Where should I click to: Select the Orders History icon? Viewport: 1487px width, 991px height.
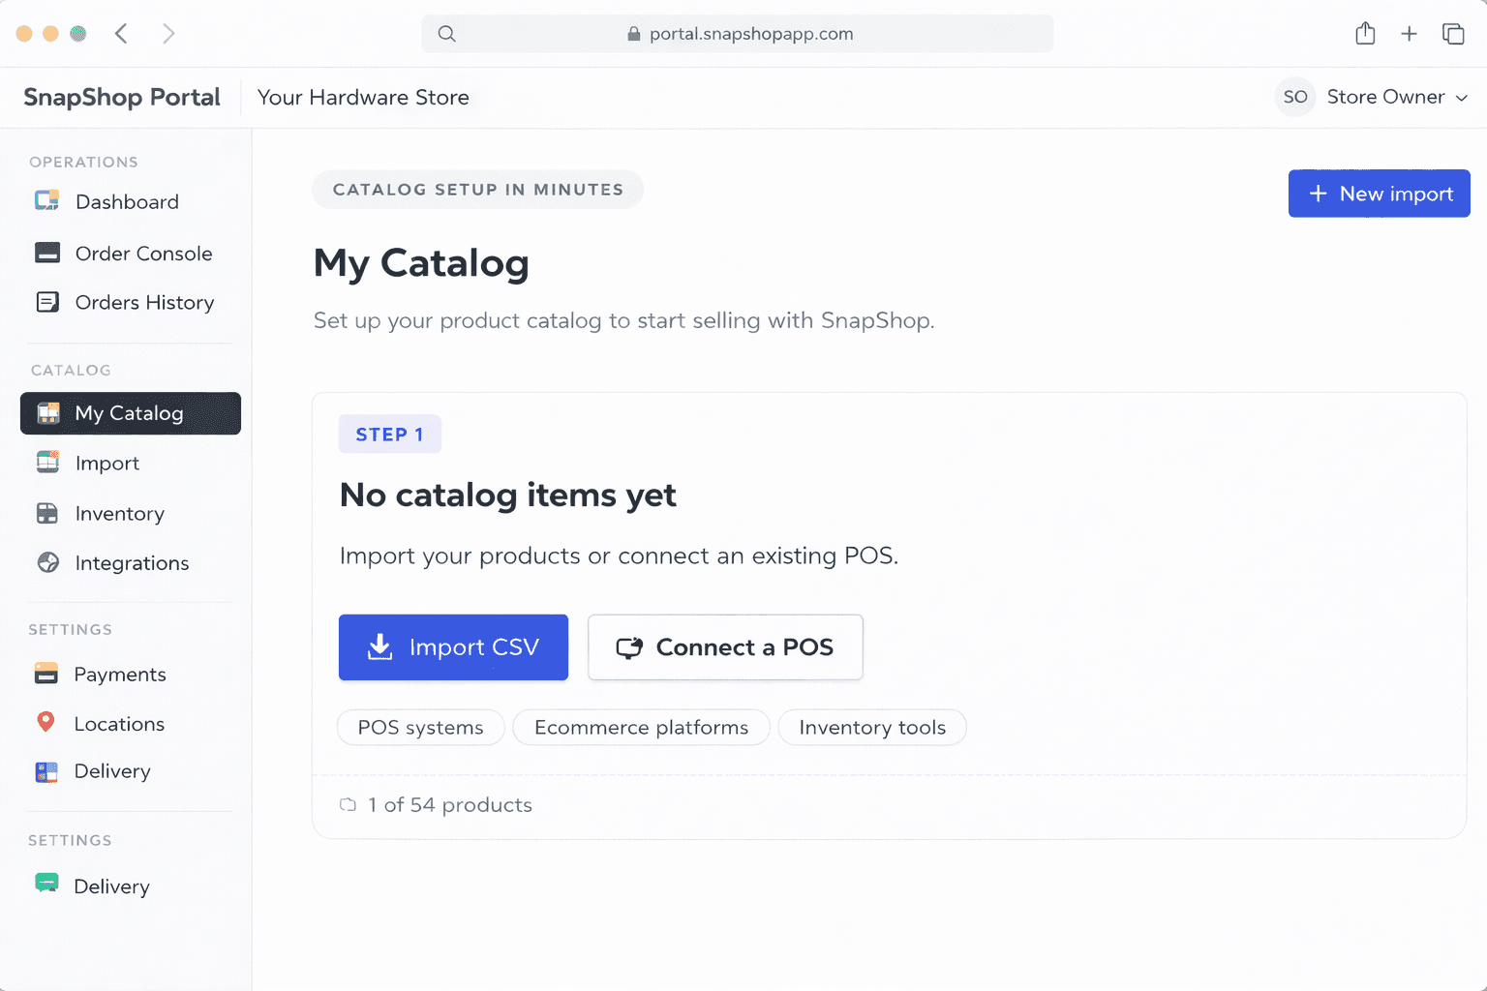[46, 302]
